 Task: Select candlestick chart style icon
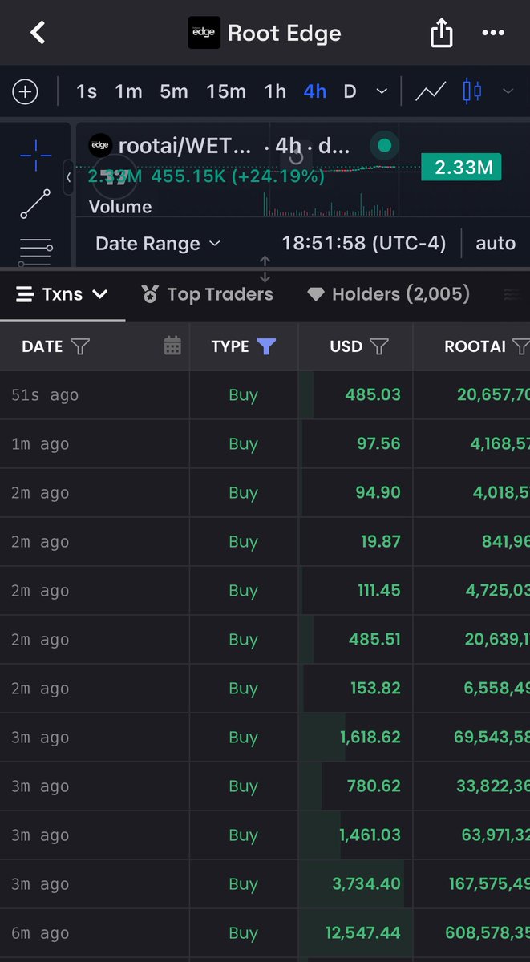coord(473,91)
